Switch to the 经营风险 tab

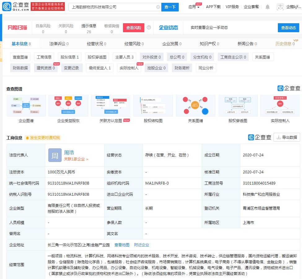tap(134, 44)
